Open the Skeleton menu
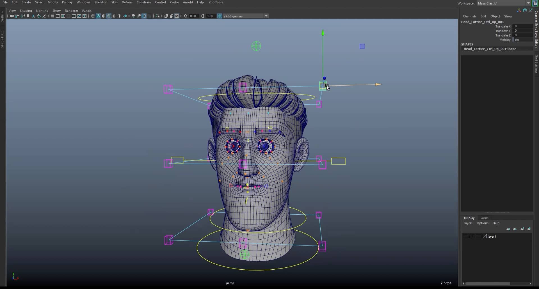This screenshot has height=289, width=539. (x=101, y=2)
